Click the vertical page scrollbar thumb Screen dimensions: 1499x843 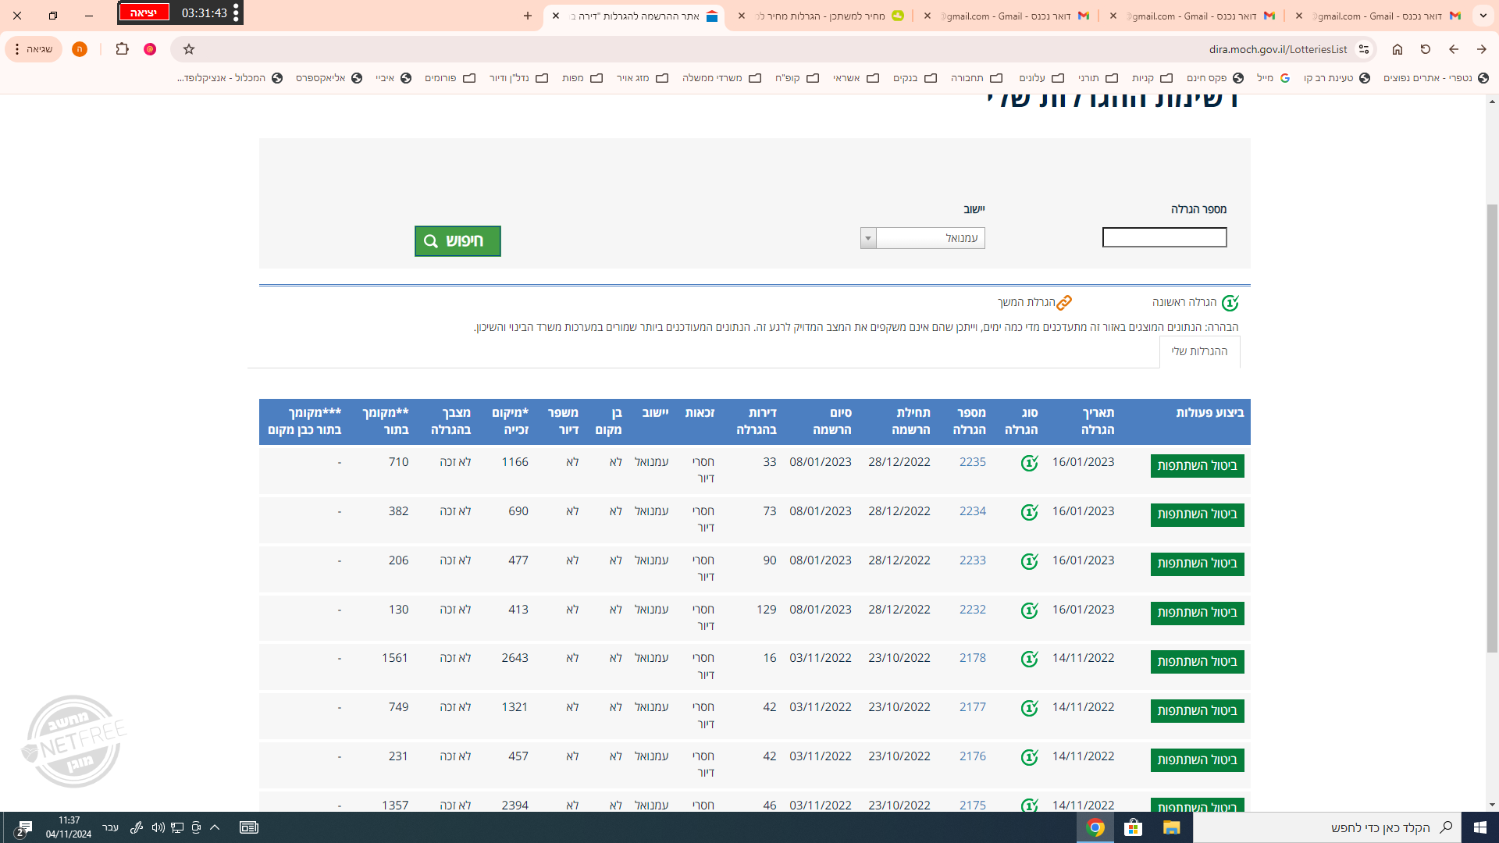(x=1492, y=428)
